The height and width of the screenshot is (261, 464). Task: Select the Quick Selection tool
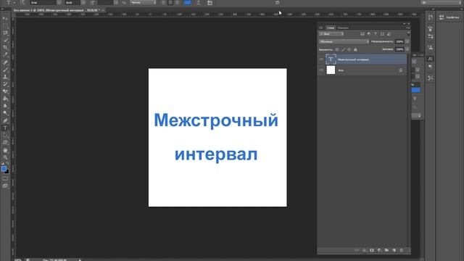[5, 41]
